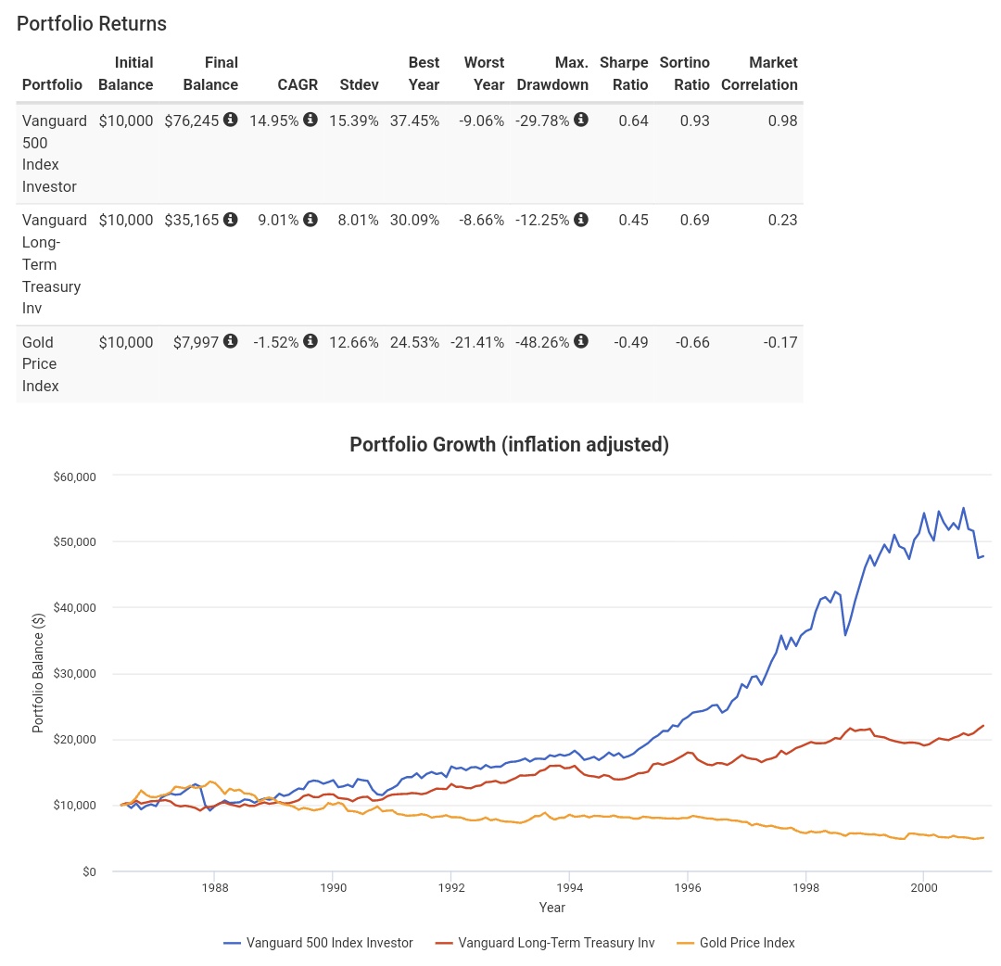This screenshot has height=966, width=1001.
Task: Click info icon next to -1.52% CAGR
Action: click(310, 341)
